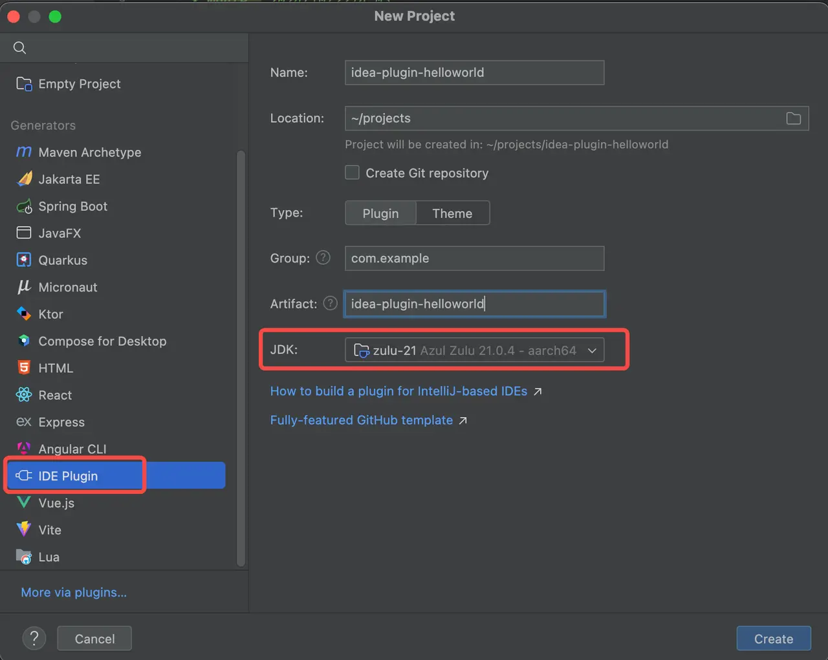Click the Jakarta EE icon

24,179
